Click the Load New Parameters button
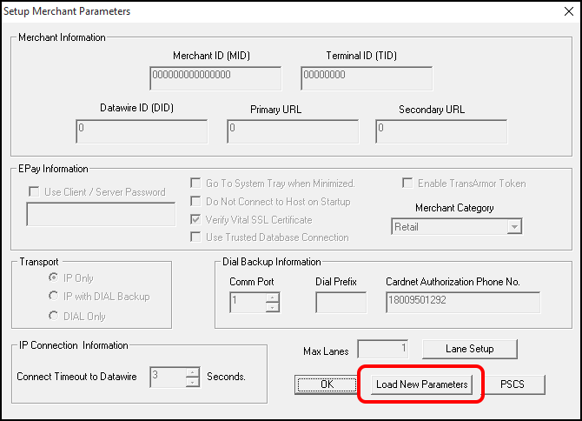This screenshot has width=582, height=421. [x=421, y=384]
